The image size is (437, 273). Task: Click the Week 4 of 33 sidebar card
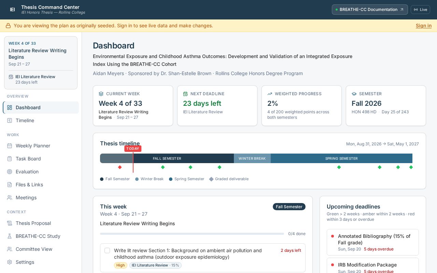41,63
